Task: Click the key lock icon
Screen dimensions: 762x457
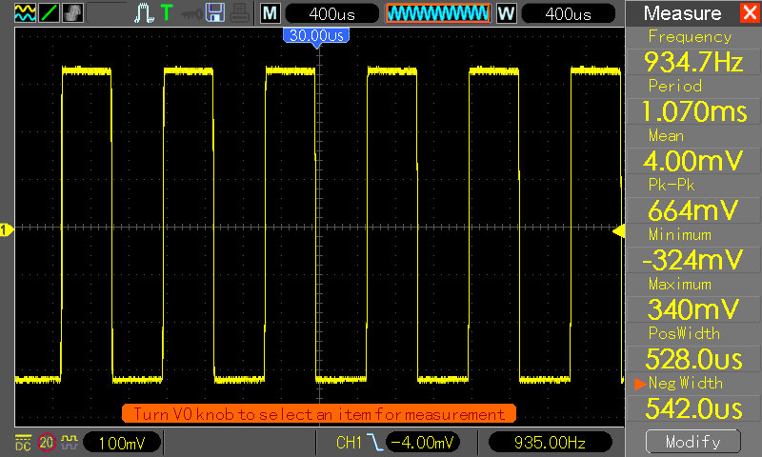Action: 192,13
